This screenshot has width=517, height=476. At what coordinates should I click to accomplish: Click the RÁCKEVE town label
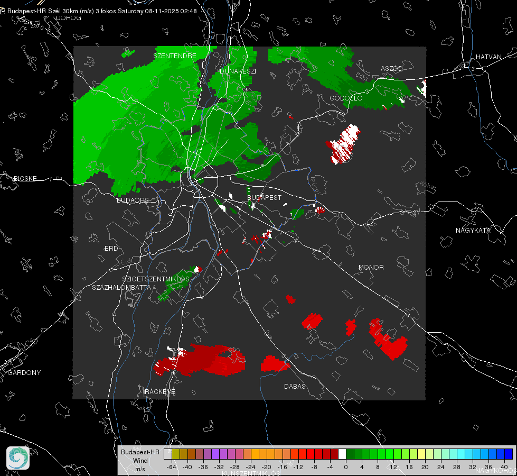160,392
